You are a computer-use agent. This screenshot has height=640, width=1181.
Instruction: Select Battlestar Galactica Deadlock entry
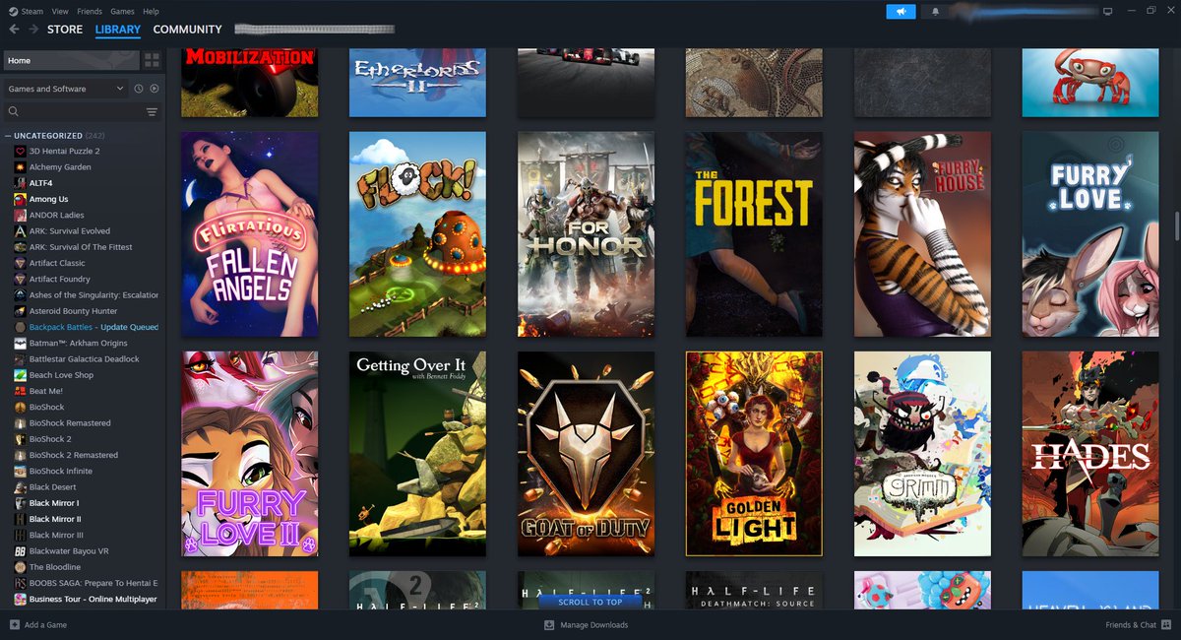pos(86,359)
